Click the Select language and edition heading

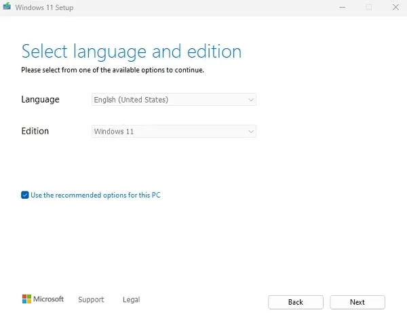tap(132, 52)
